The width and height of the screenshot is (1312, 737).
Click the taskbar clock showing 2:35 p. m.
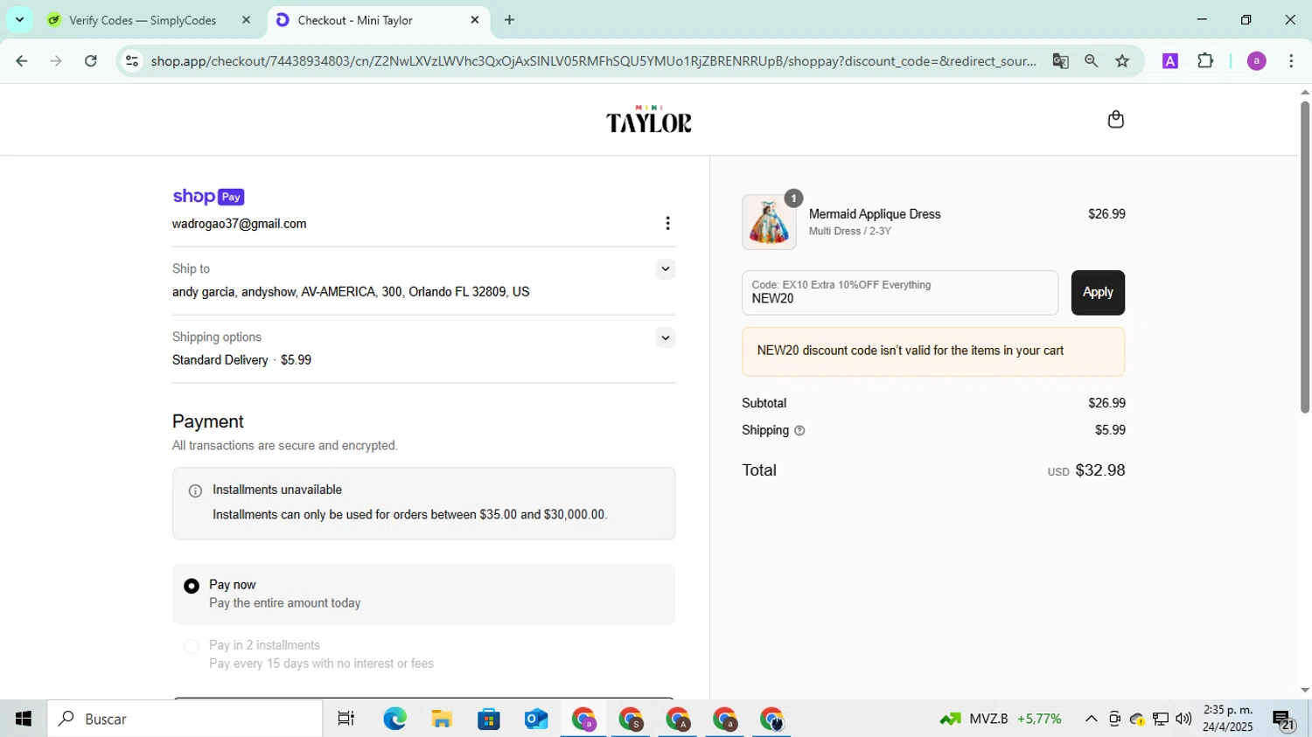[x=1227, y=719]
